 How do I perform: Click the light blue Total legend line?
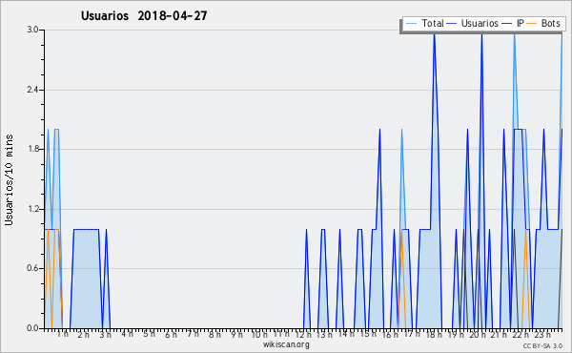pyautogui.click(x=411, y=24)
